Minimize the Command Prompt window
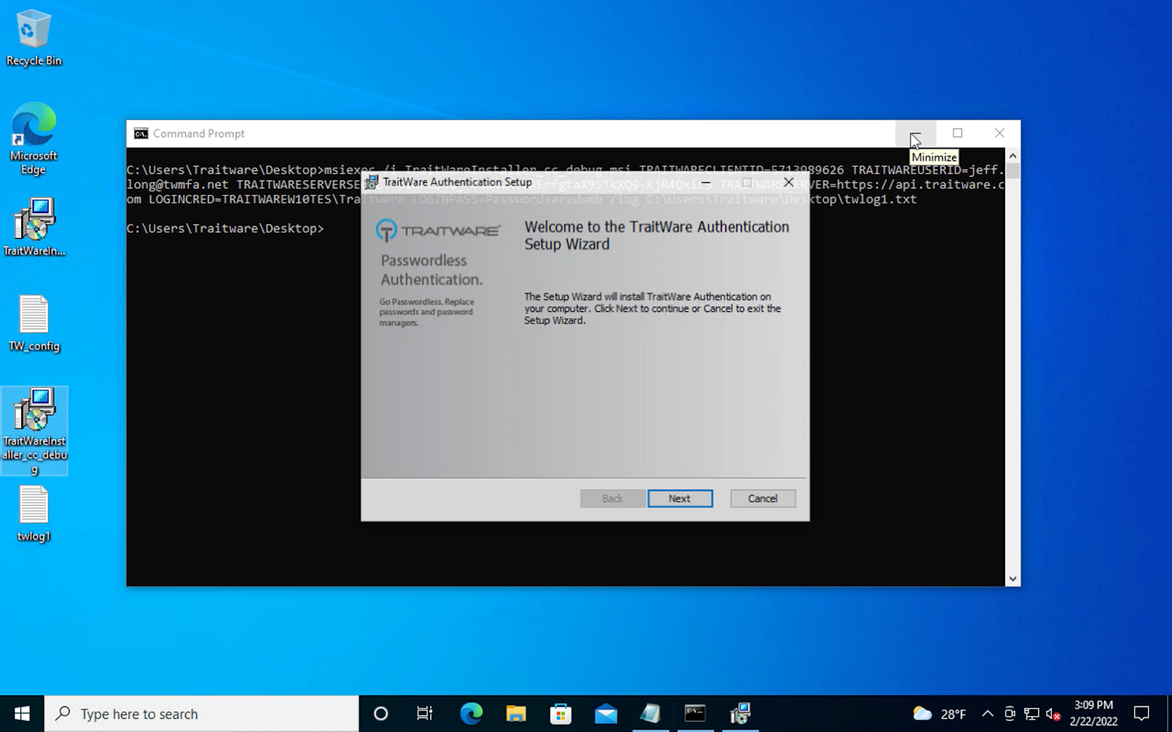Viewport: 1172px width, 732px height. tap(916, 133)
